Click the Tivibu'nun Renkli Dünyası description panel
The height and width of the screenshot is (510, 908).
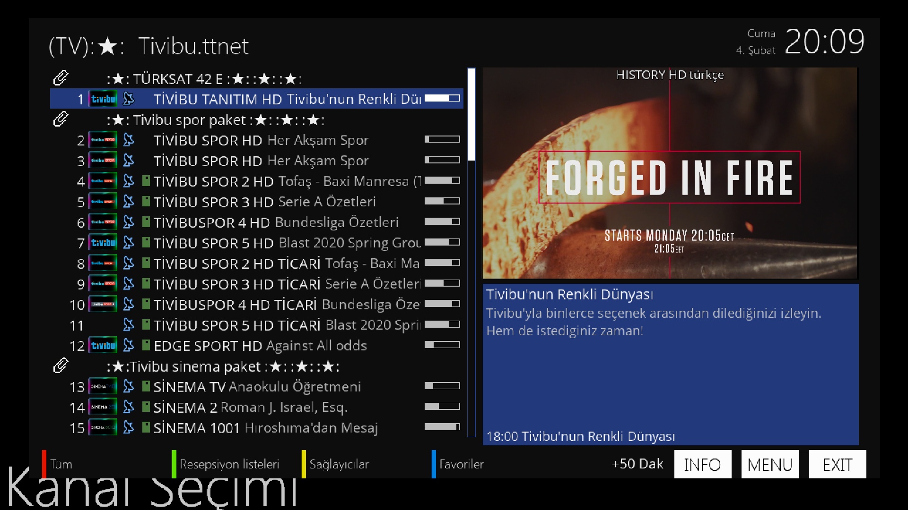671,364
